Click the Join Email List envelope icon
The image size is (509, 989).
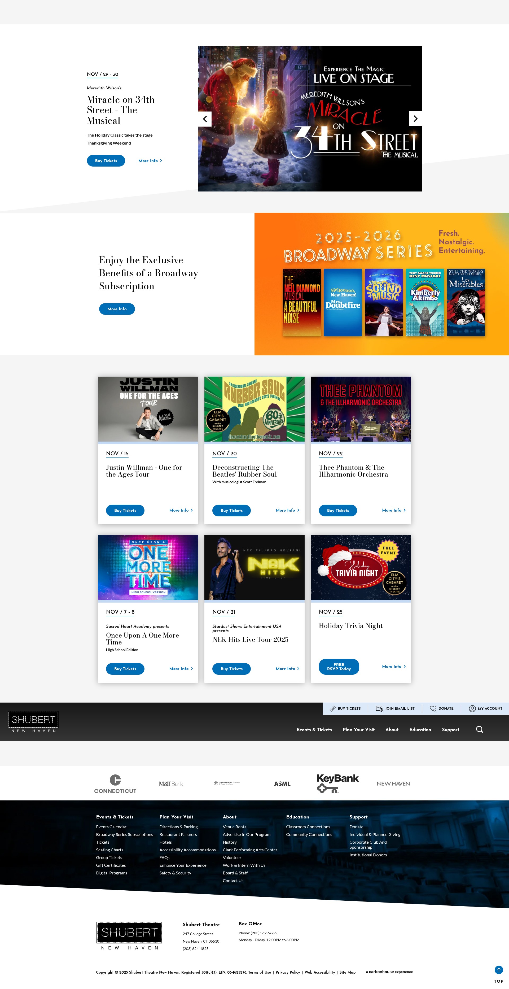[379, 708]
